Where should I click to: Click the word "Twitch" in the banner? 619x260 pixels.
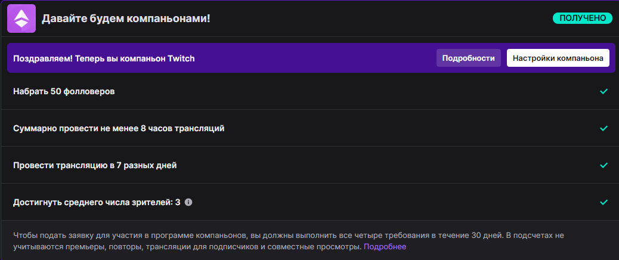click(x=181, y=58)
